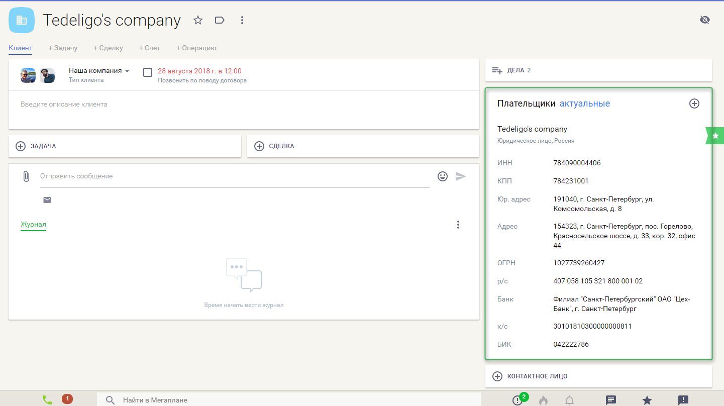Click the envelope email icon below message field
Image resolution: width=724 pixels, height=406 pixels.
47,200
